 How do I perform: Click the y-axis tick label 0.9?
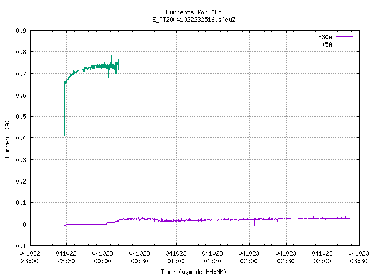(x=21, y=31)
